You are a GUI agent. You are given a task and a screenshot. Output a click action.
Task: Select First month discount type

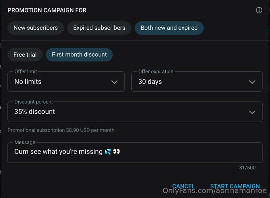coord(79,55)
